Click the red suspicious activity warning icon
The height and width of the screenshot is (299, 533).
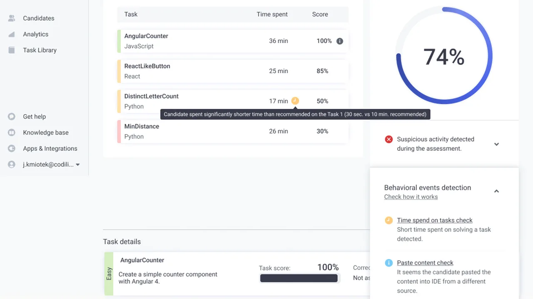coord(389,140)
